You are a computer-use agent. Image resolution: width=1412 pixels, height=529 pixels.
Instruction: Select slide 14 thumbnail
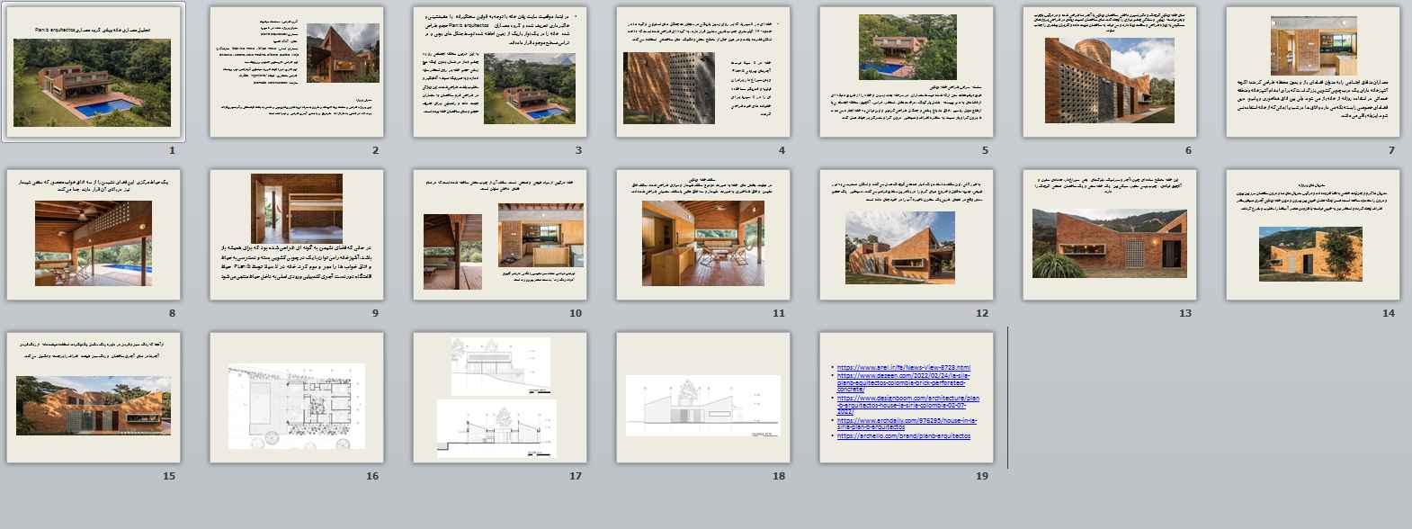1313,235
